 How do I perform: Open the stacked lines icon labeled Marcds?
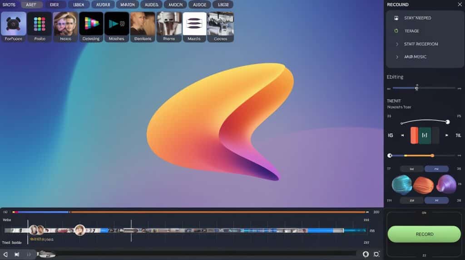[194, 27]
